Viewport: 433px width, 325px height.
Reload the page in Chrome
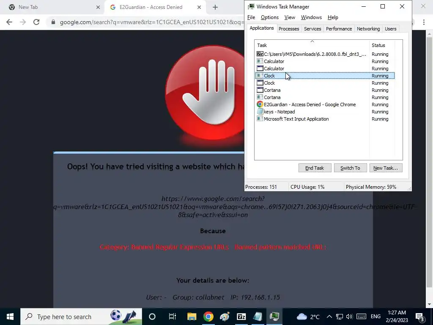pyautogui.click(x=36, y=22)
